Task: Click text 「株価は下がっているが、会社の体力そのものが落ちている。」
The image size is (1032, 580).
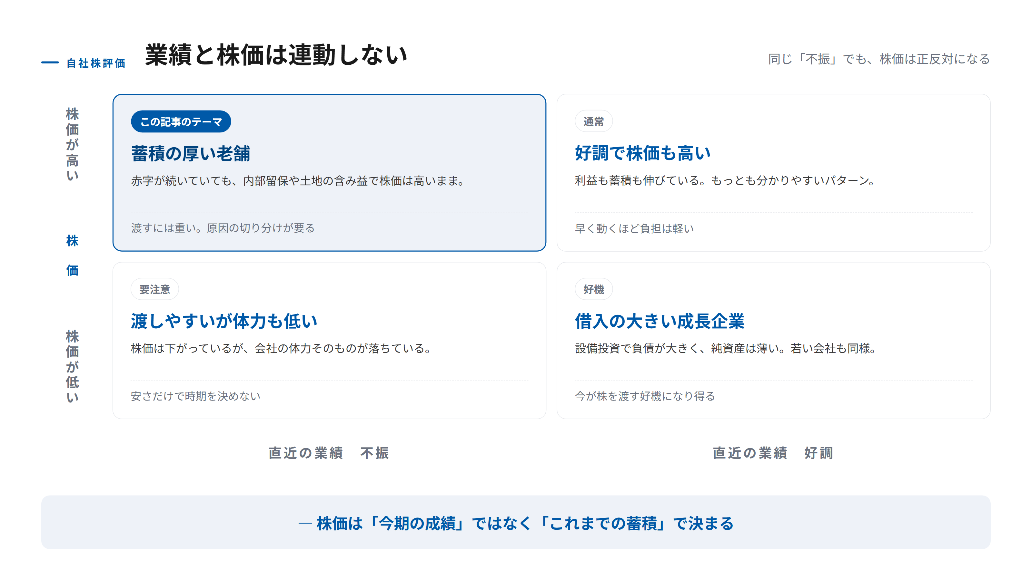Action: [x=281, y=348]
